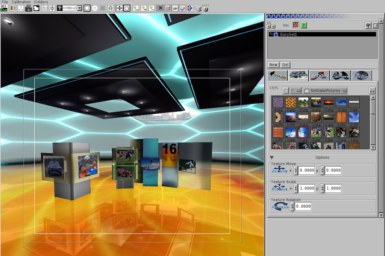This screenshot has height=256, width=385.
Task: Click the open folder icon in toolbar
Action: point(175,8)
